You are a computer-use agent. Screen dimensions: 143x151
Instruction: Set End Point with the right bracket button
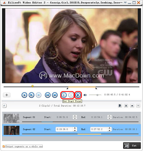(71, 95)
